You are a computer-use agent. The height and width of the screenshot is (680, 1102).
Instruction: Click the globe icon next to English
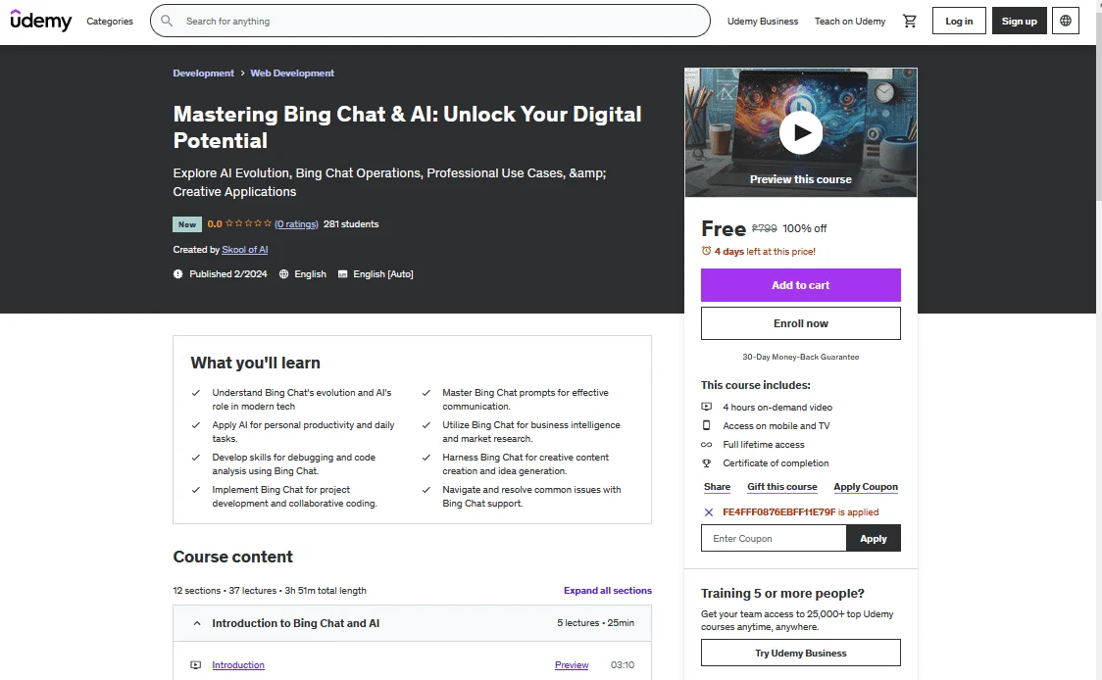[x=284, y=274]
